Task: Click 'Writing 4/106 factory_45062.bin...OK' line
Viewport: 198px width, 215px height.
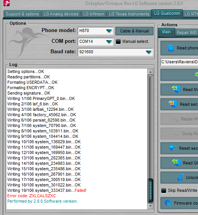Action: pos(42,115)
